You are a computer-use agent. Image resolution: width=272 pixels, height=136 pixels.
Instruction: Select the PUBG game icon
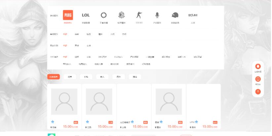68,15
